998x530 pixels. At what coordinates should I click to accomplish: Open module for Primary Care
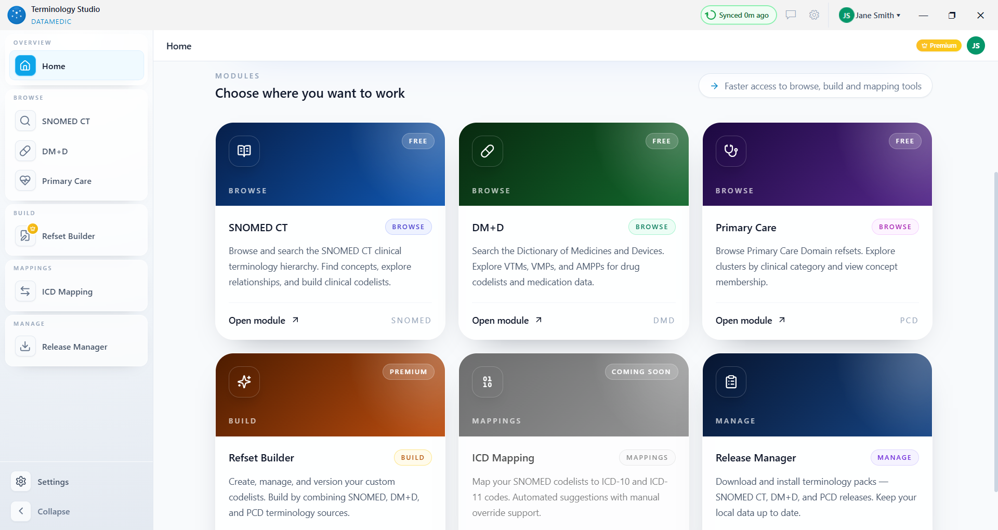pos(750,321)
